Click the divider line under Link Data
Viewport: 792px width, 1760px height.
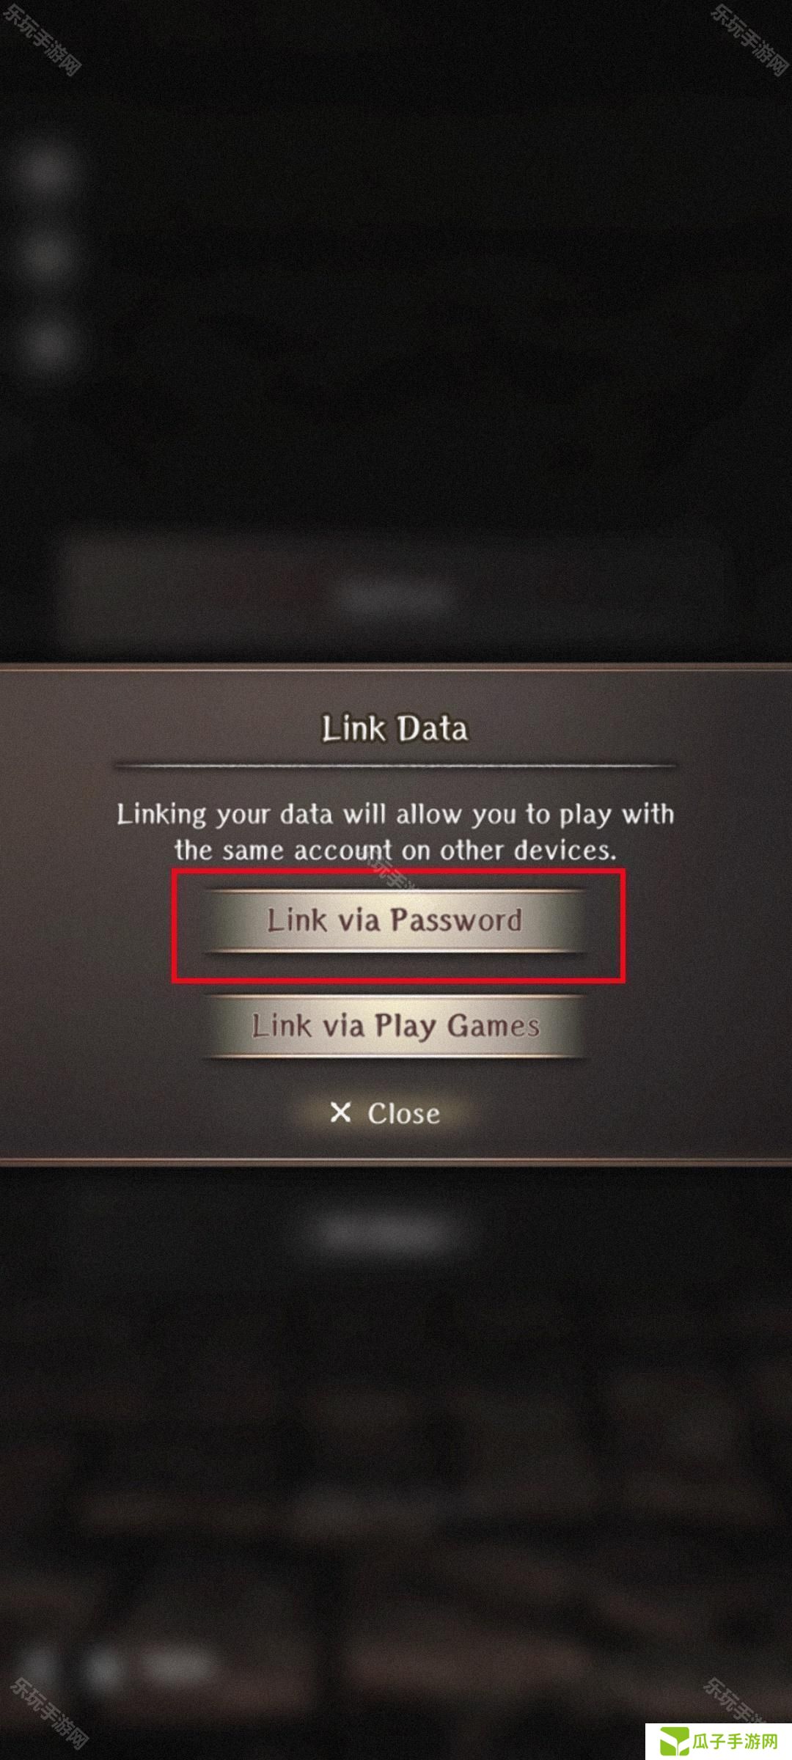395,766
